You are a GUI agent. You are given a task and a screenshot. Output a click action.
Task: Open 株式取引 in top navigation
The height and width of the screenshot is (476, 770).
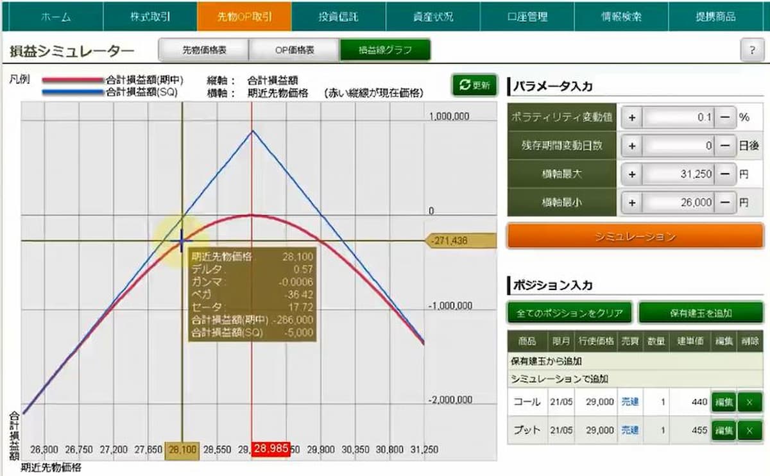pos(150,17)
